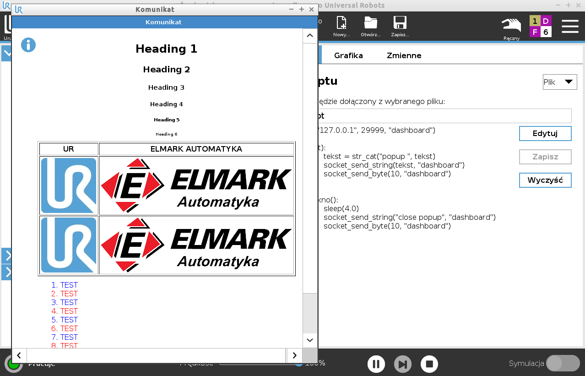
Task: Click list item 1. TEST
Action: pos(65,285)
